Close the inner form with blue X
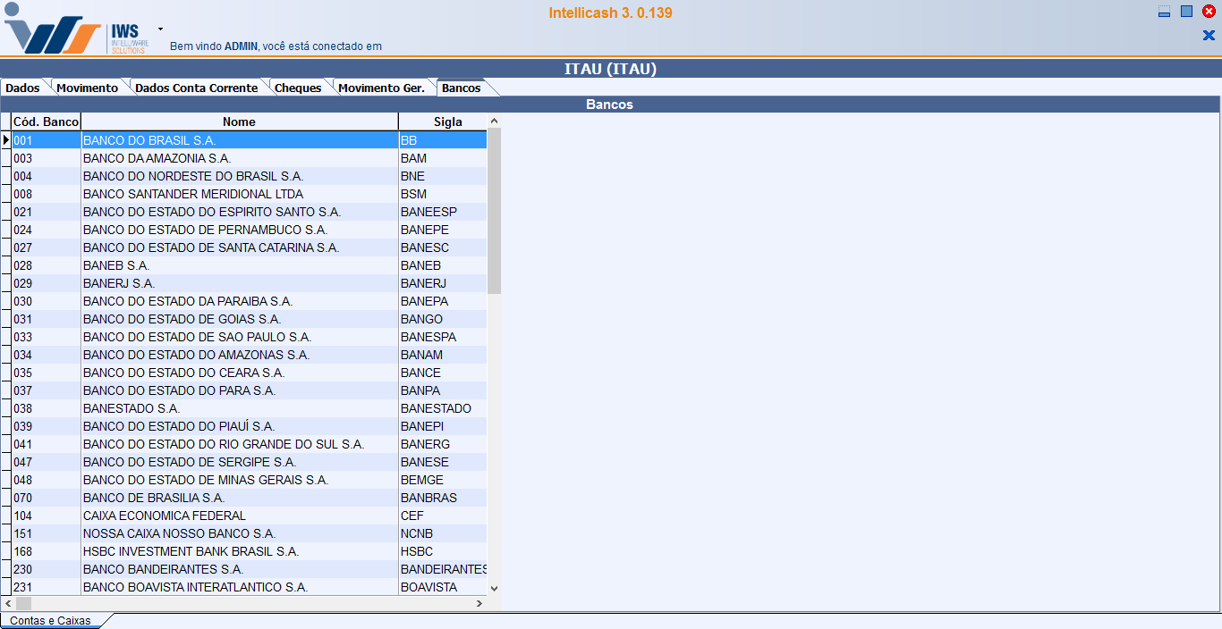 (1209, 36)
